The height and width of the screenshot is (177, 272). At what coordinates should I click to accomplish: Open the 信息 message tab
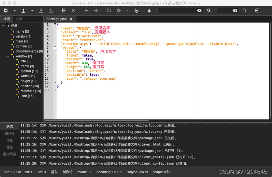(x=10, y=140)
